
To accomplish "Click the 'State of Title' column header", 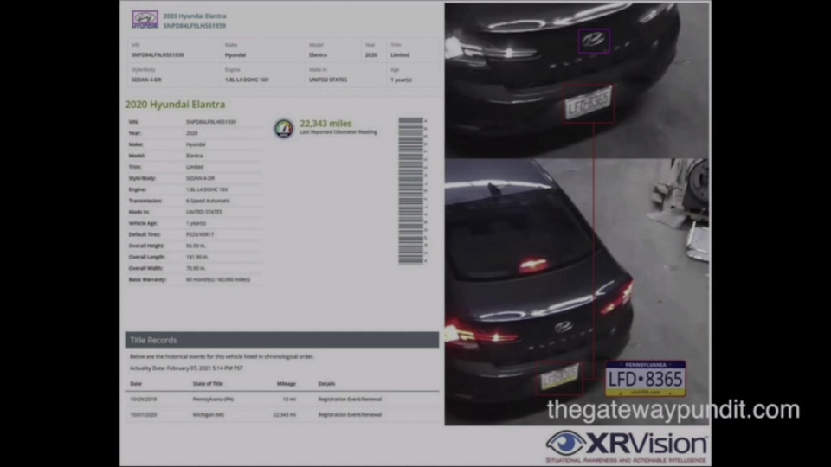I will (x=208, y=383).
